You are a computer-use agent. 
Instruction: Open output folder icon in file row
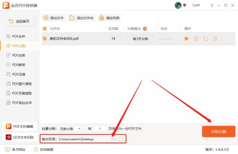[206, 39]
